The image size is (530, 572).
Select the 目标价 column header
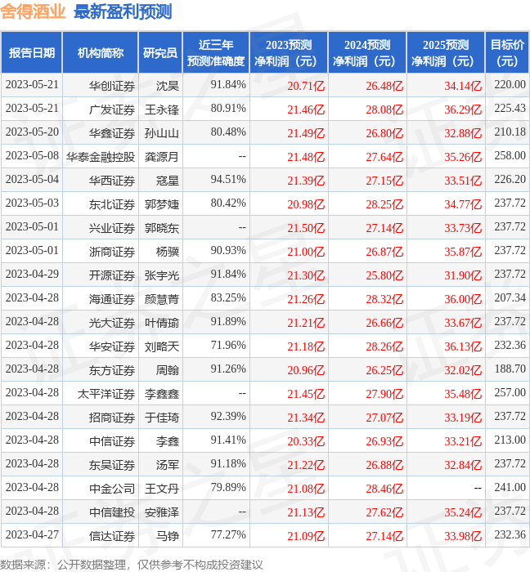[507, 53]
